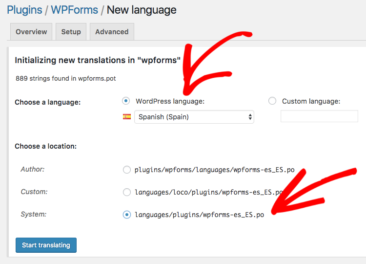Go to Plugins breadcrumb link

pos(24,10)
